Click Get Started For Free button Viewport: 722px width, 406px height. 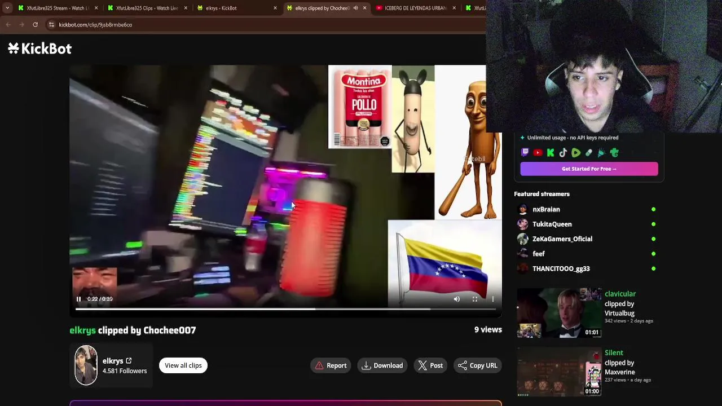tap(589, 169)
